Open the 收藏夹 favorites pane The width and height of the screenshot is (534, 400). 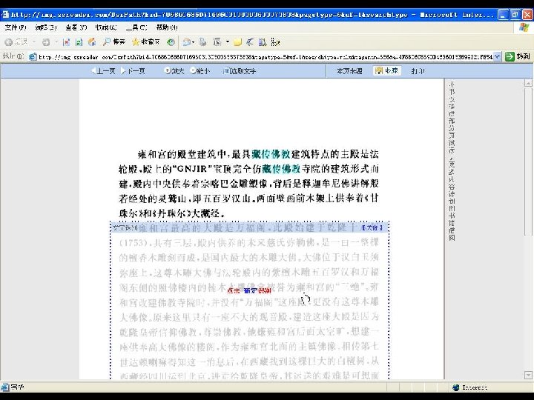point(146,41)
